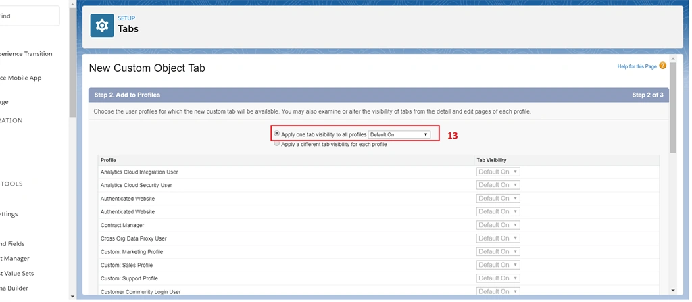692x302 pixels.
Task: Open the Manager sidebar item
Action: [x=15, y=259]
